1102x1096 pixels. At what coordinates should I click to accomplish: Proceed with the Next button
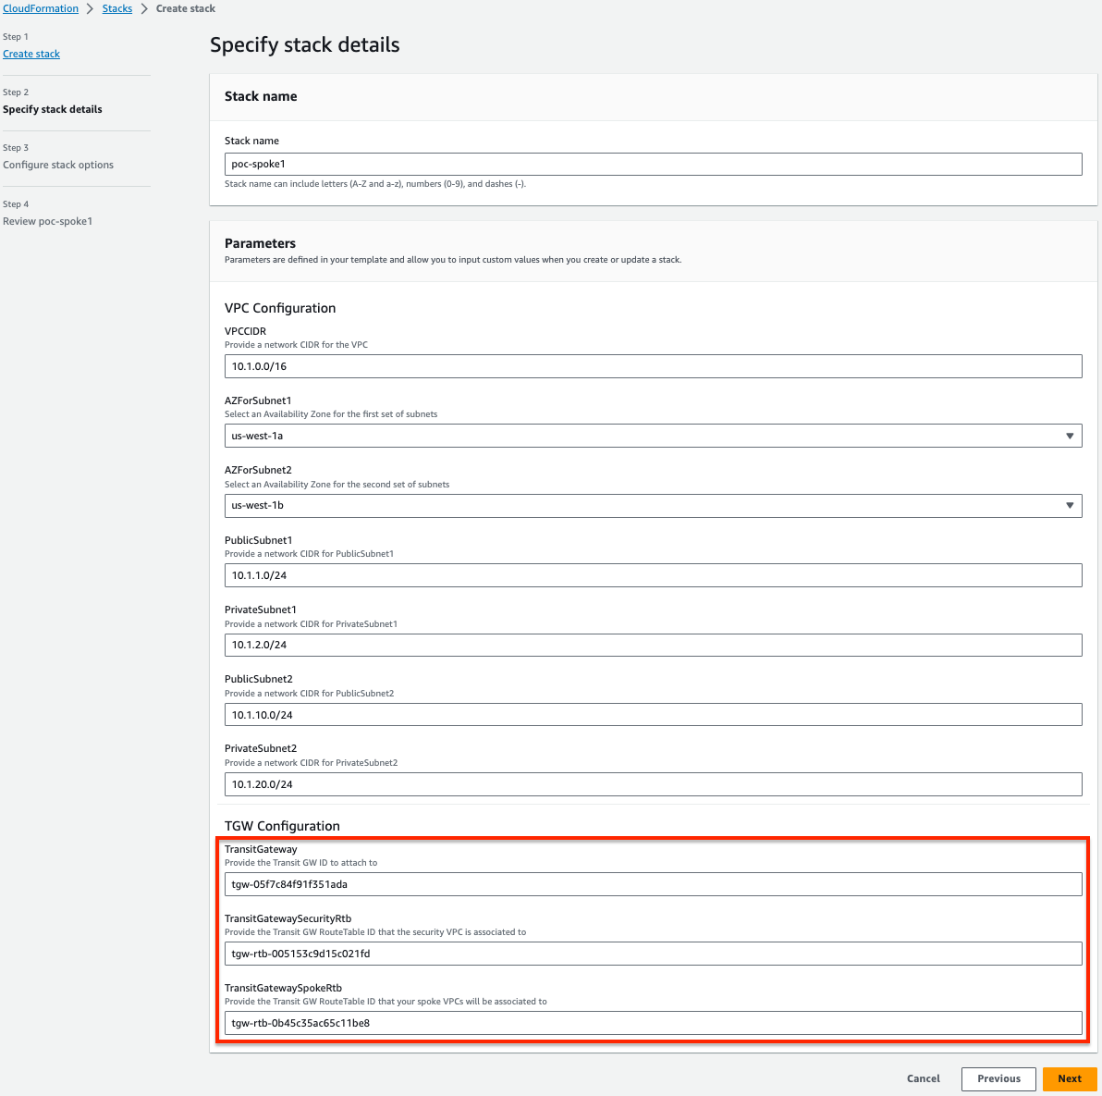(1070, 1078)
